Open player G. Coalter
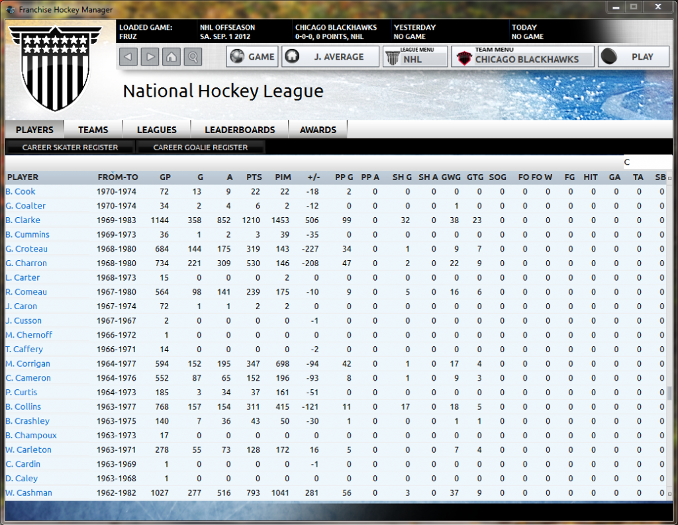Viewport: 678px width, 525px height. pos(26,206)
